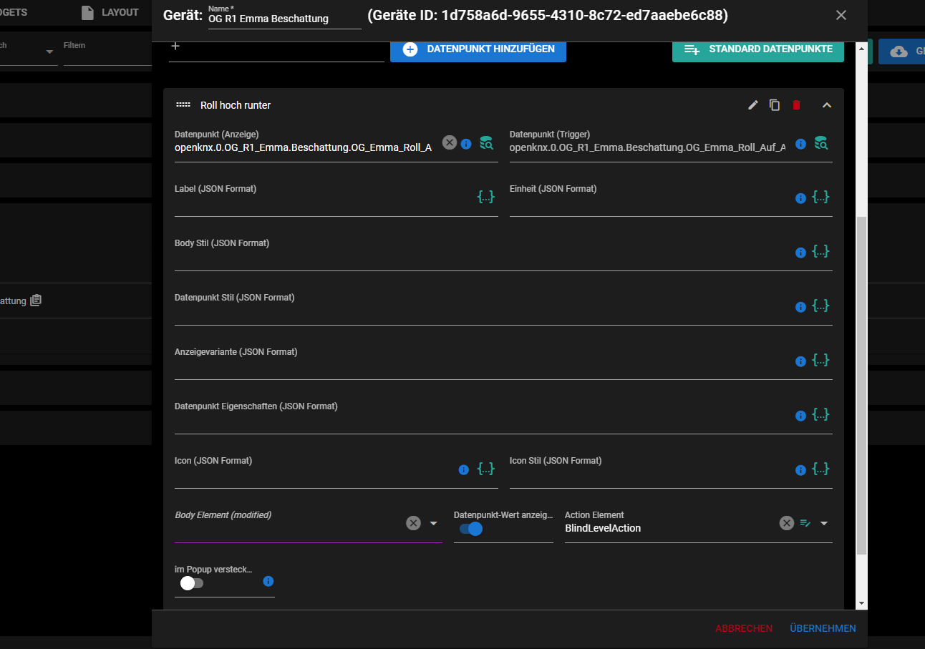The height and width of the screenshot is (649, 925).
Task: Show info for Body Stil field
Action: (801, 253)
